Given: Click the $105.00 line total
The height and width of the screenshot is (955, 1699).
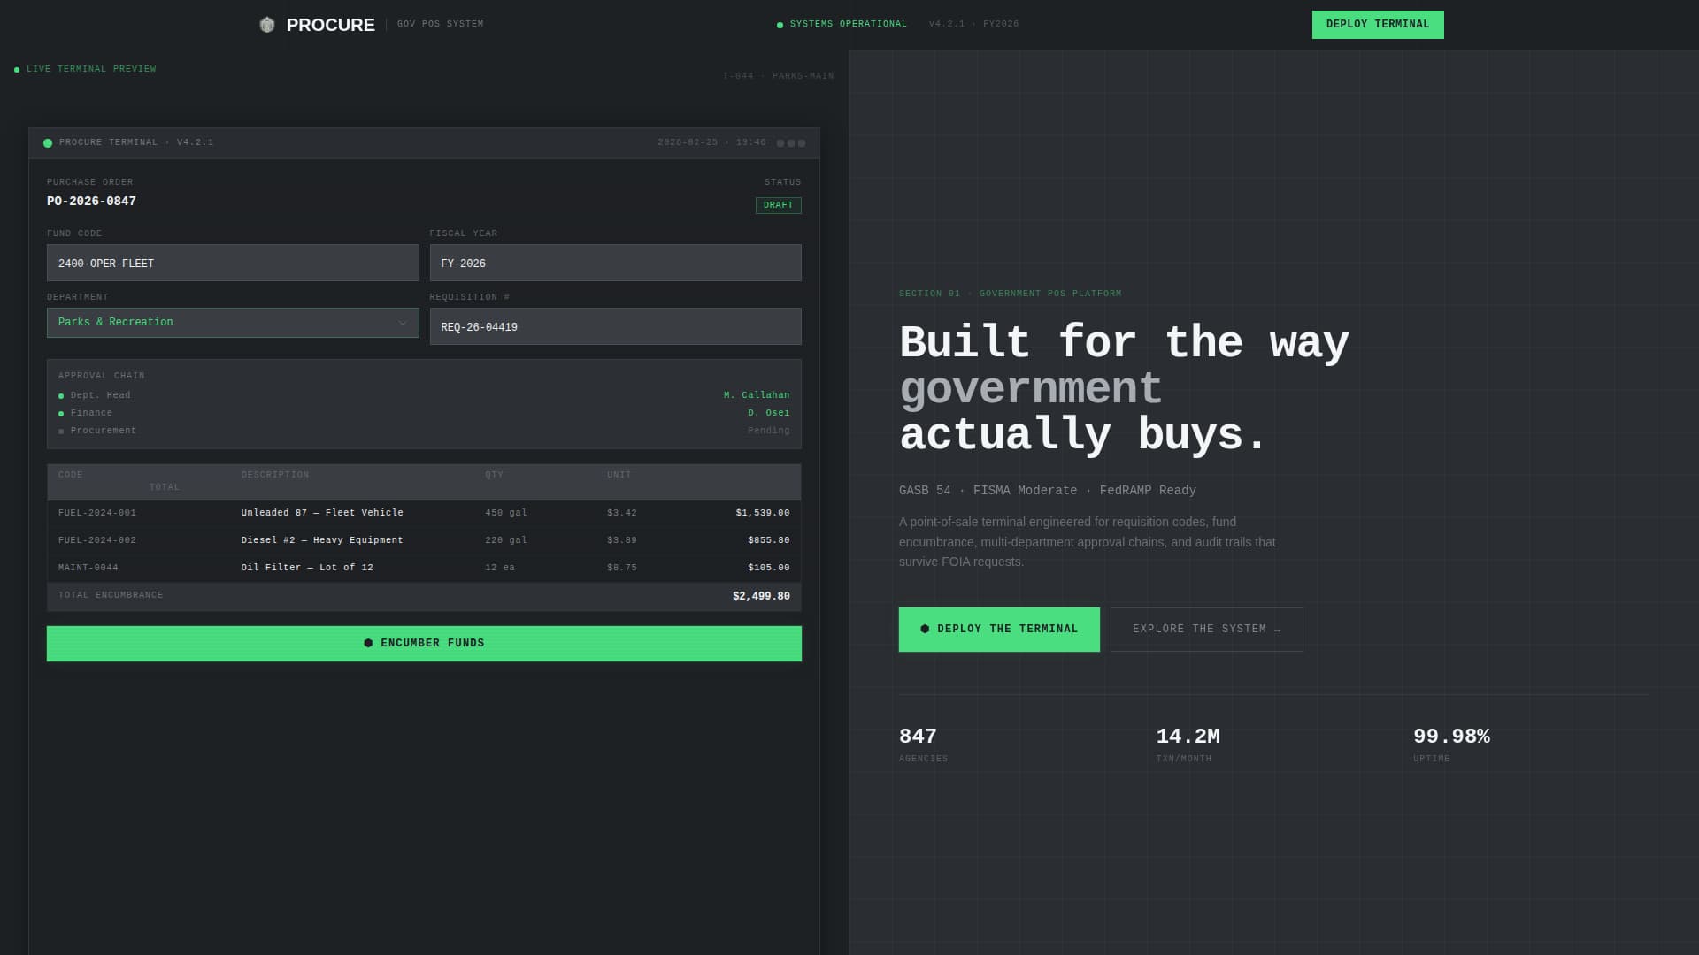Looking at the screenshot, I should click(x=768, y=568).
